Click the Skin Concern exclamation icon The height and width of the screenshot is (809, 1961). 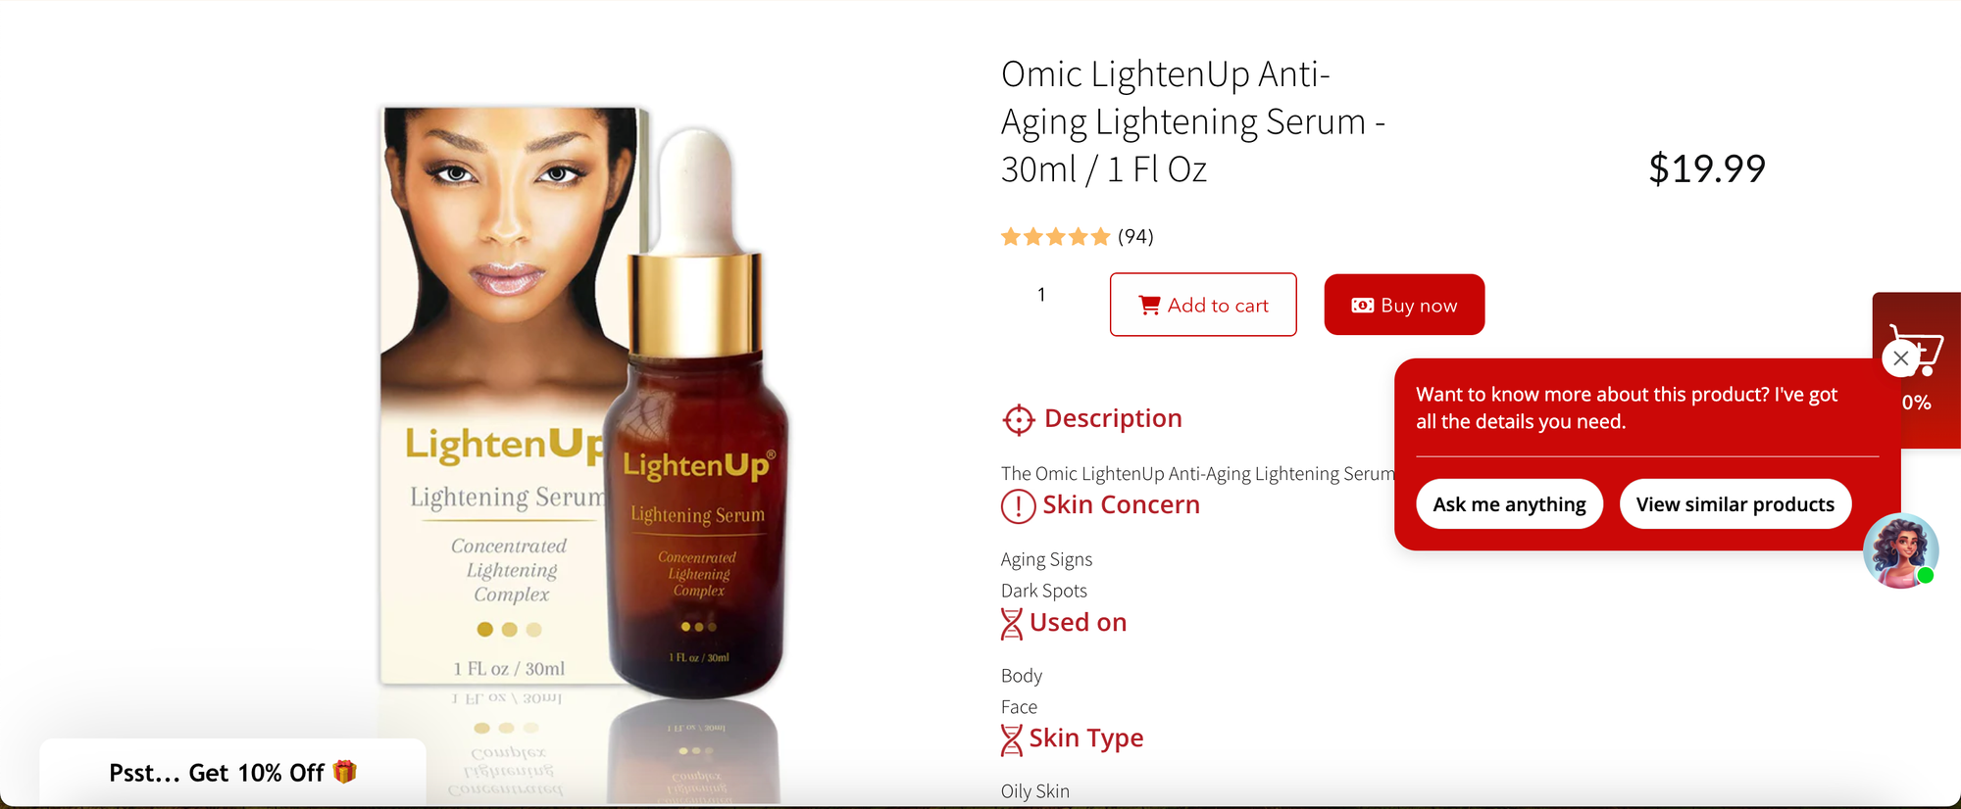coord(1018,506)
